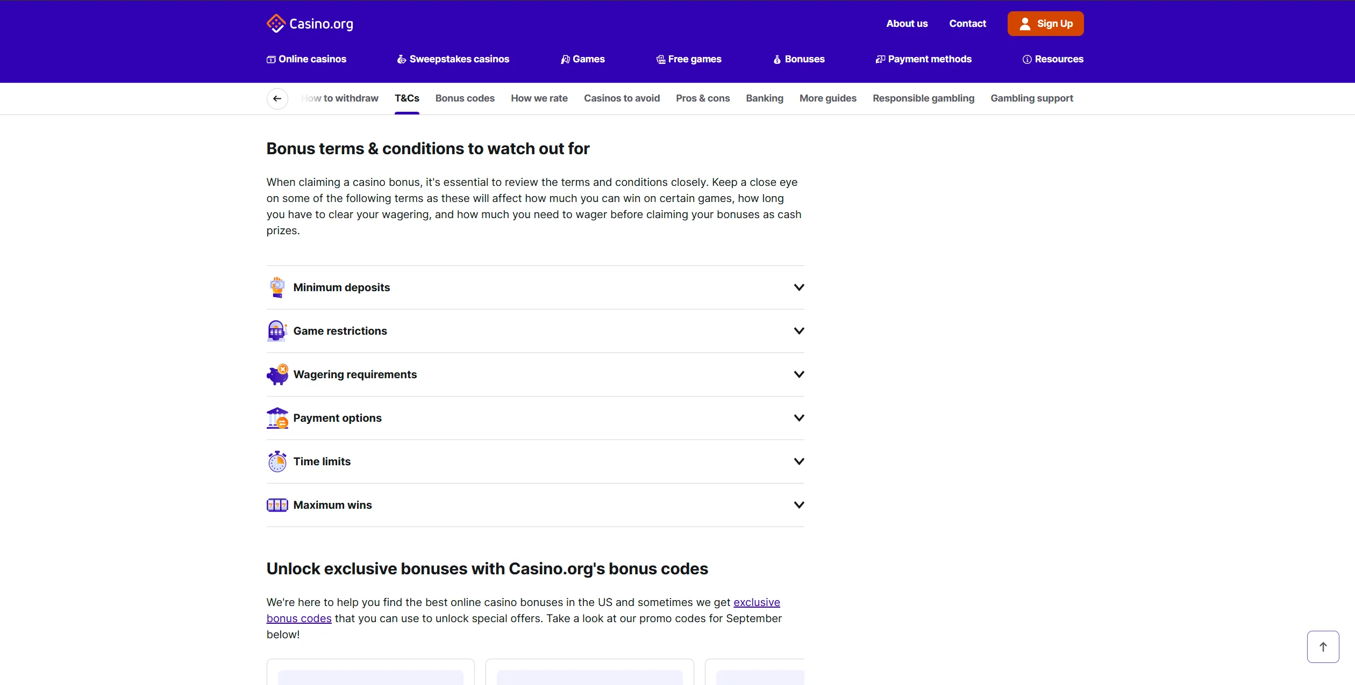Open the Free games menu

click(689, 59)
